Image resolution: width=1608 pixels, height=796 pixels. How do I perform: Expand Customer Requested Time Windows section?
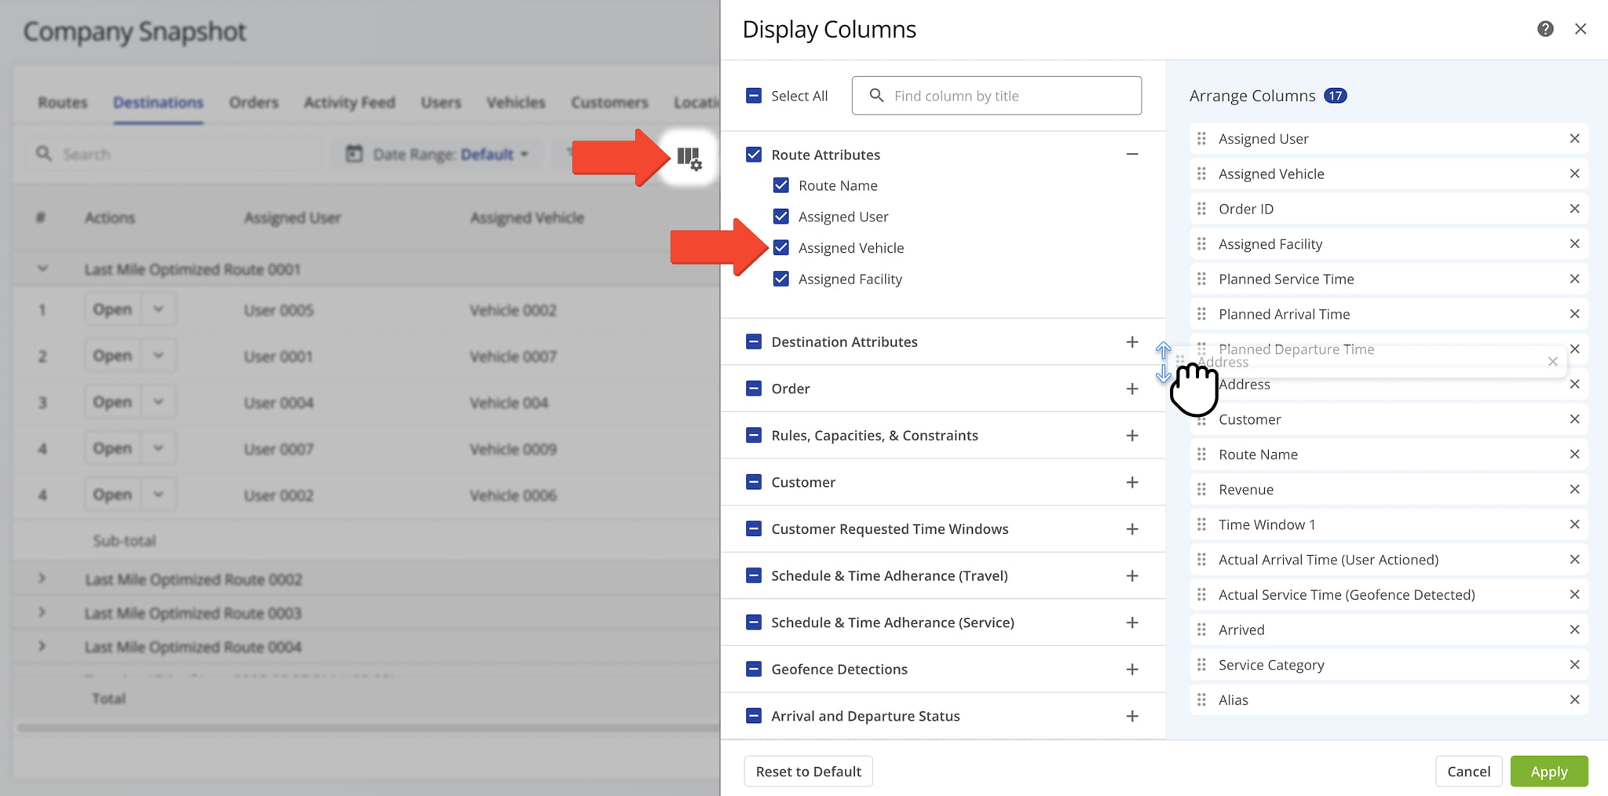[1131, 529]
